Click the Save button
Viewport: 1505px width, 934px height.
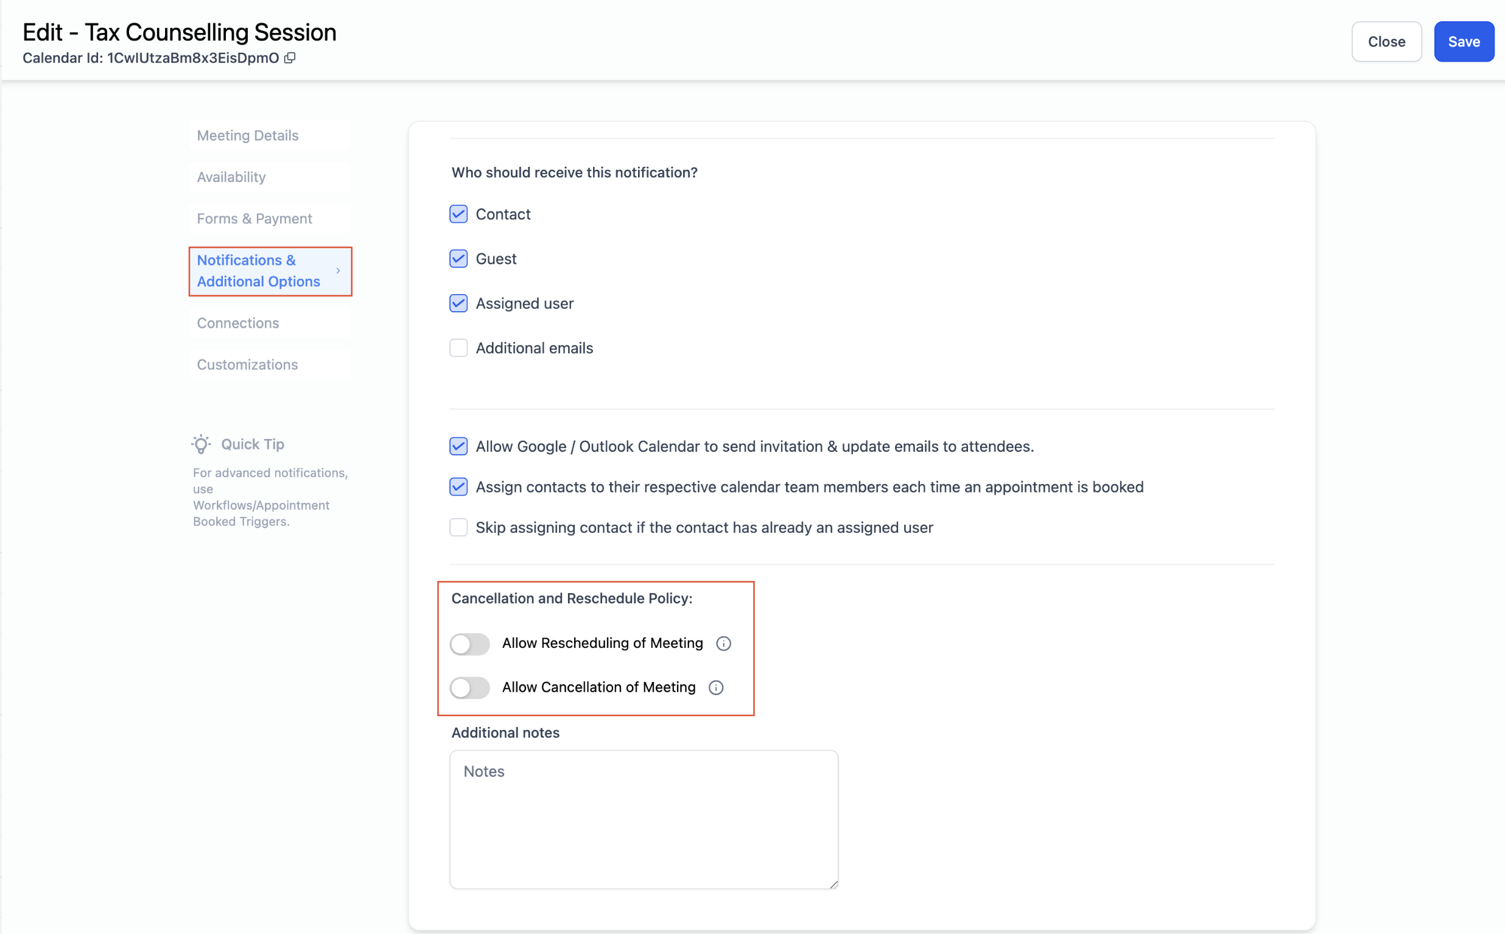(x=1463, y=41)
